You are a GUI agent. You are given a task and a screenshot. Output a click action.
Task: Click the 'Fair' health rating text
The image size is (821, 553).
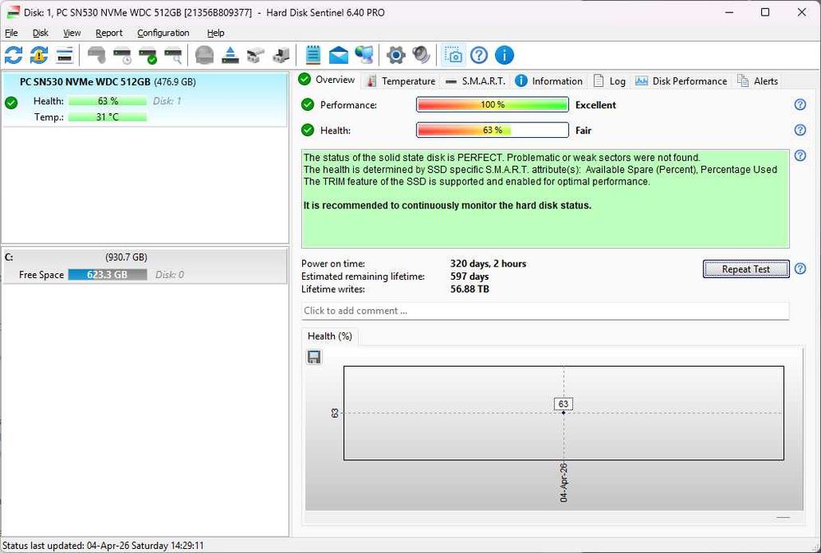pos(583,130)
